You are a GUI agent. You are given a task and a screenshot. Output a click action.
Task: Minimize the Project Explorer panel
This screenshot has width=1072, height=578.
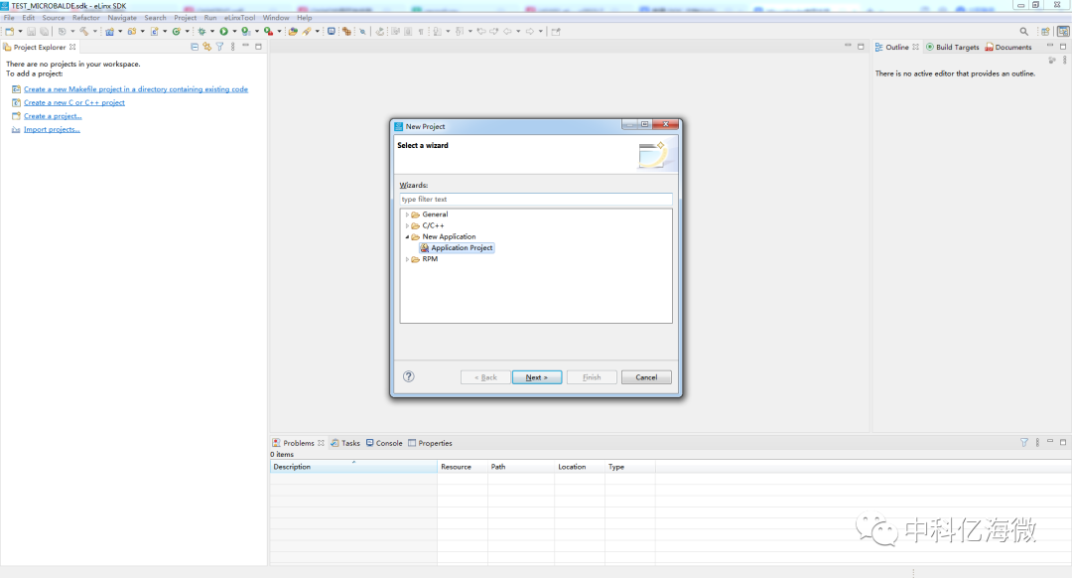tap(245, 46)
